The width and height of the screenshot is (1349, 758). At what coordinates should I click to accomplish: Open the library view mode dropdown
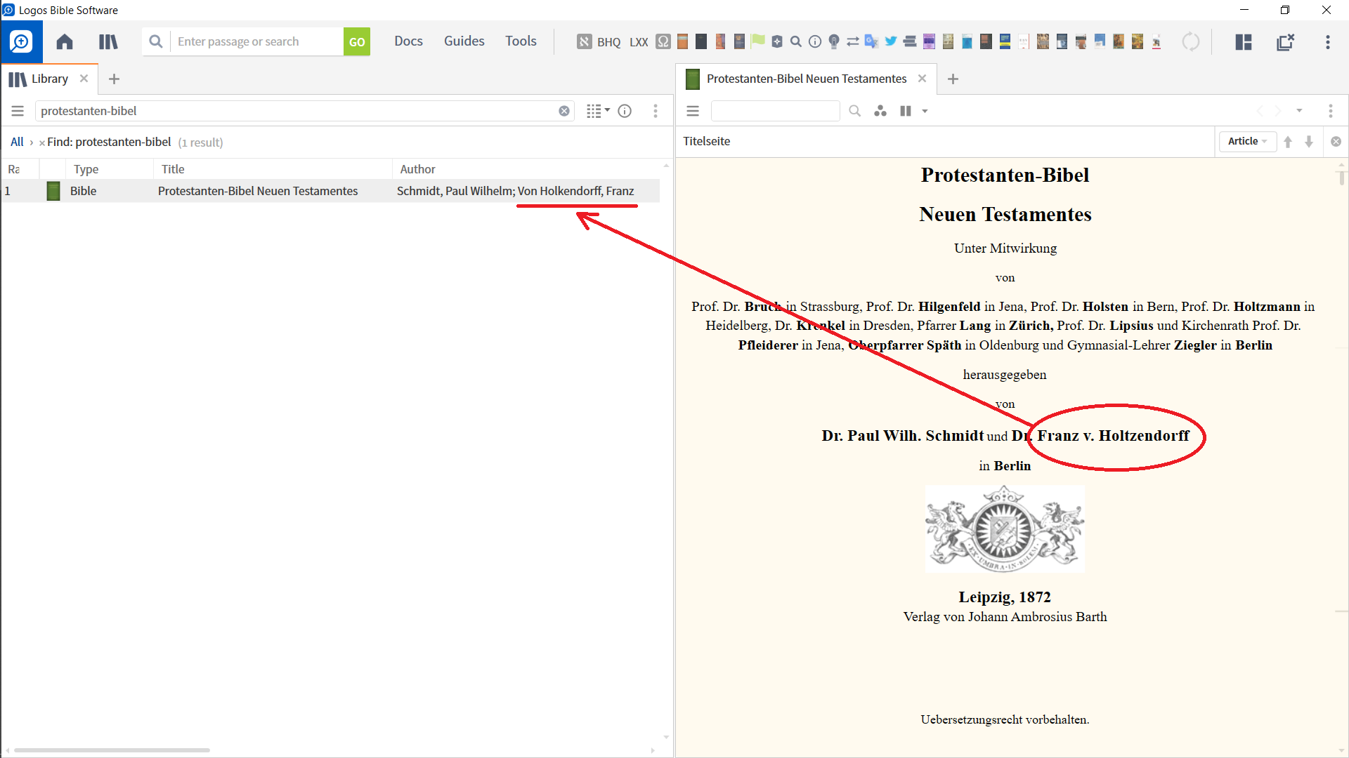point(598,111)
